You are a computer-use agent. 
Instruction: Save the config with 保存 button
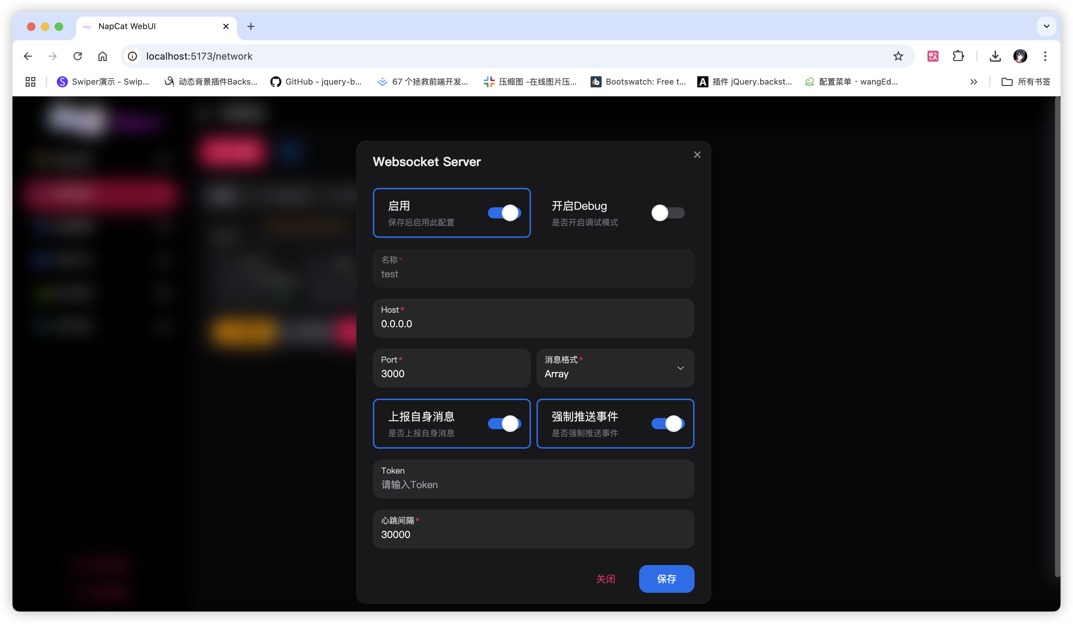(x=666, y=579)
